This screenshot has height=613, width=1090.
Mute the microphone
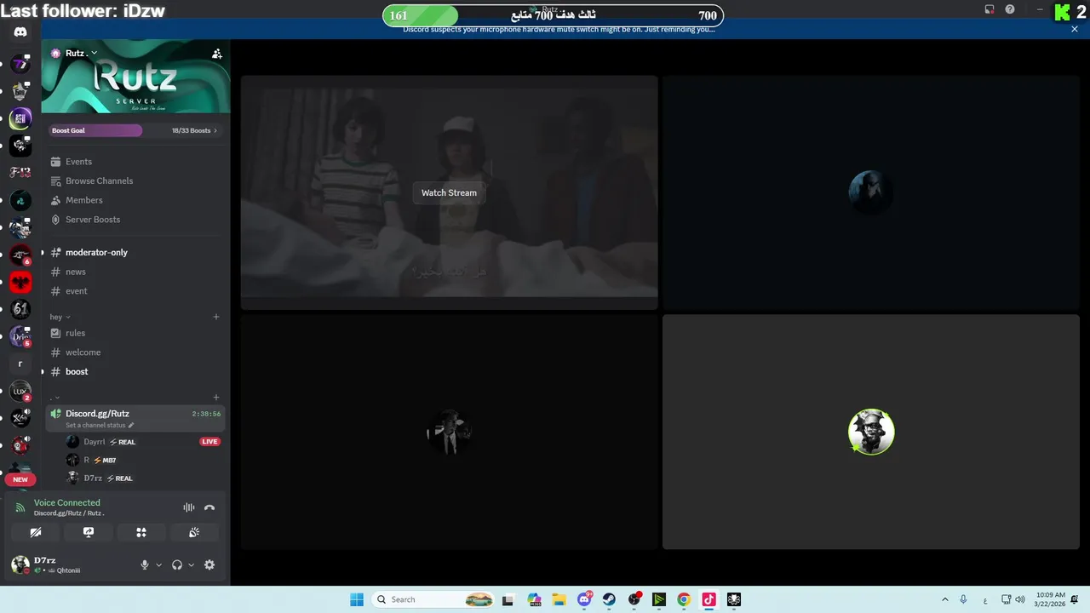pyautogui.click(x=145, y=564)
